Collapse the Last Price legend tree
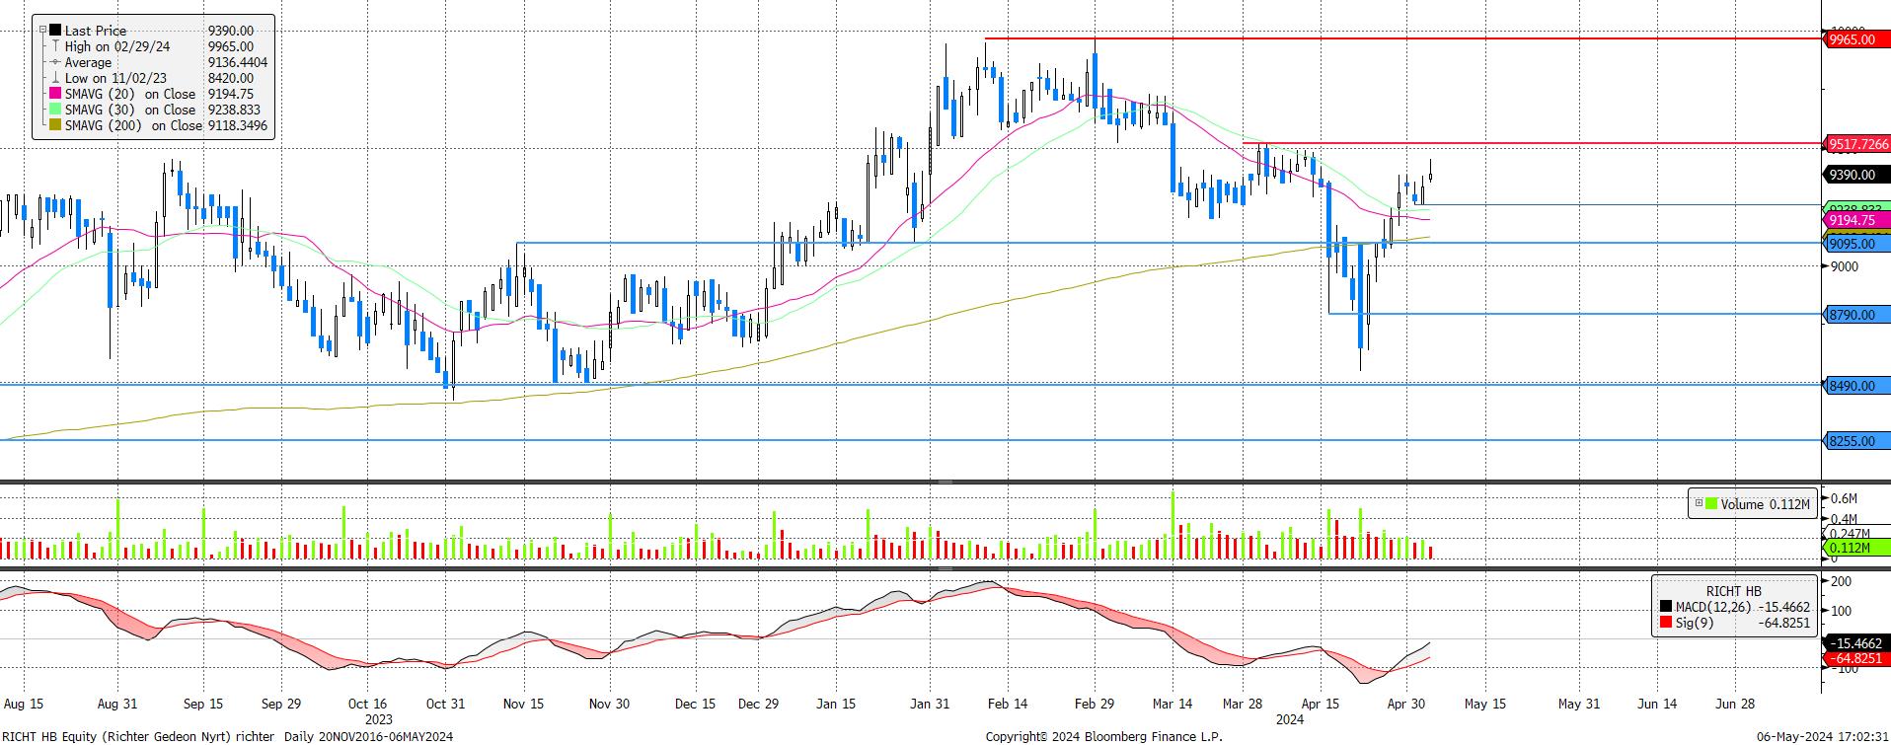This screenshot has height=745, width=1891. tap(42, 31)
